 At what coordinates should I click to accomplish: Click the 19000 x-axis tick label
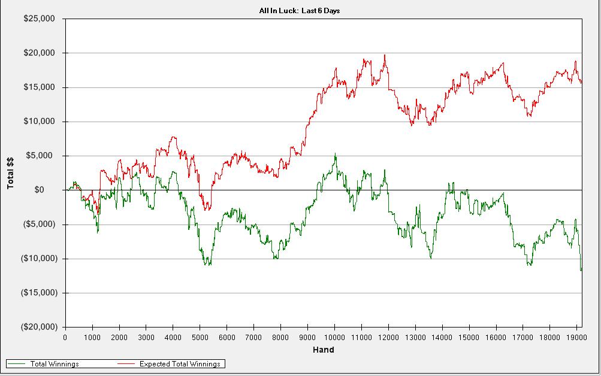pyautogui.click(x=576, y=337)
